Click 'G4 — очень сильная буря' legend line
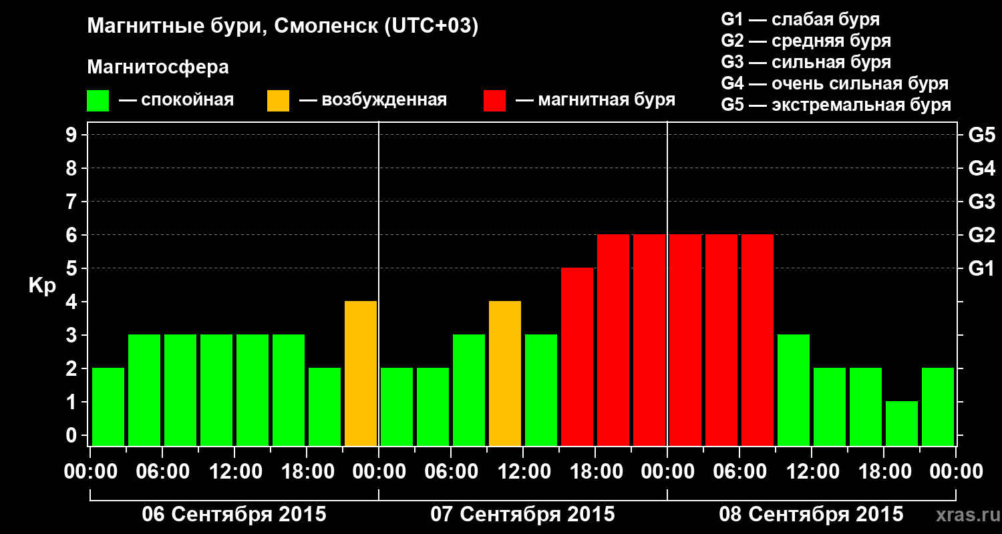Viewport: 1002px width, 534px height. [x=835, y=83]
